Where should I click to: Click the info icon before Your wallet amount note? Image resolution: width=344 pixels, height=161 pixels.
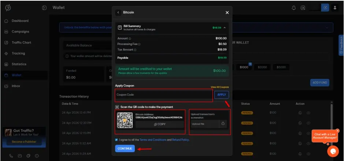67,56
